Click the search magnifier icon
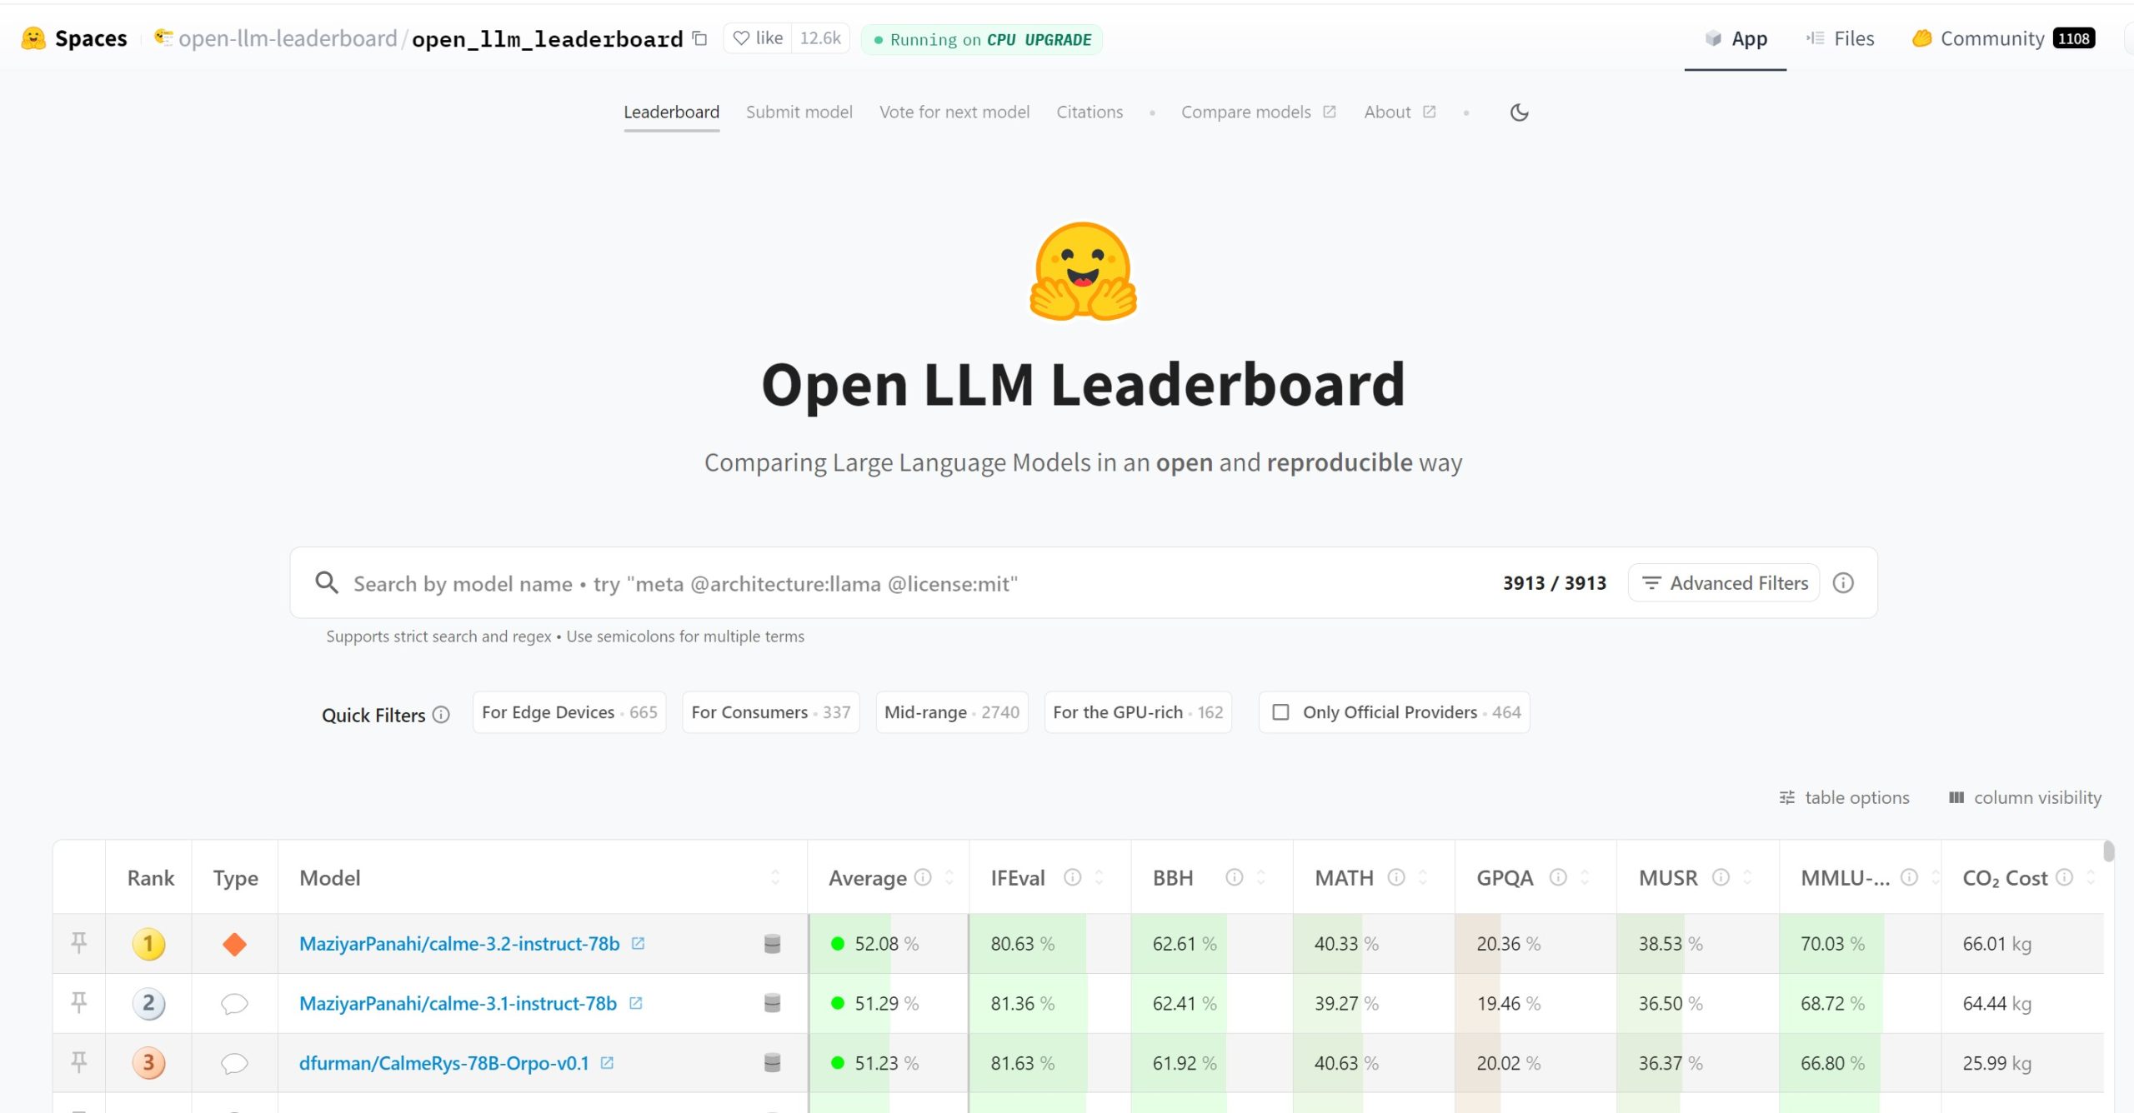 (x=326, y=582)
